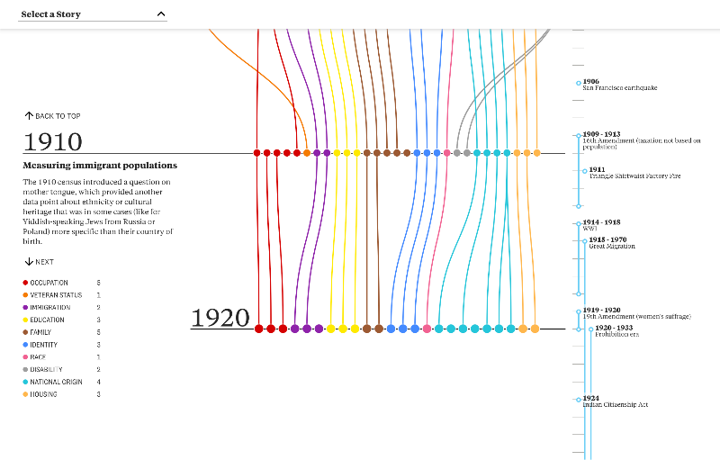Click the 1920 census year heading
The width and height of the screenshot is (720, 460).
point(220,319)
